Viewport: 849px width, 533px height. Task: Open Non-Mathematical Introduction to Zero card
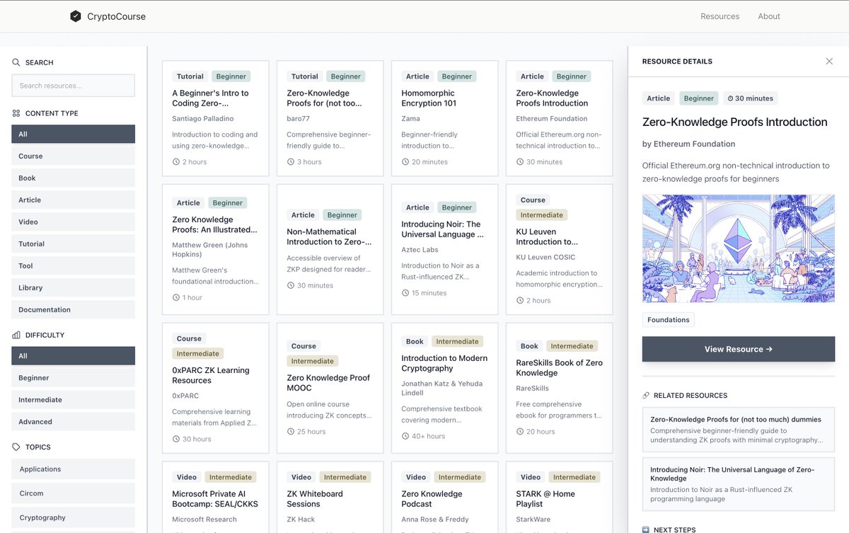point(330,249)
